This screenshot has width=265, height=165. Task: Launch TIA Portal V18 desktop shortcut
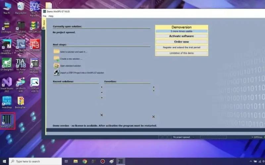(x=21, y=66)
